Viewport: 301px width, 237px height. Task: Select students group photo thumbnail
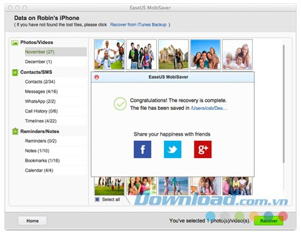[x=142, y=55]
